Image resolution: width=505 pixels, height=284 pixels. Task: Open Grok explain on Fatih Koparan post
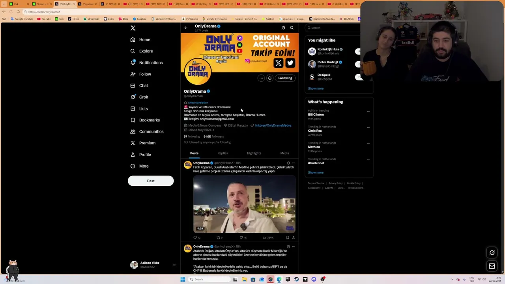[x=288, y=163]
